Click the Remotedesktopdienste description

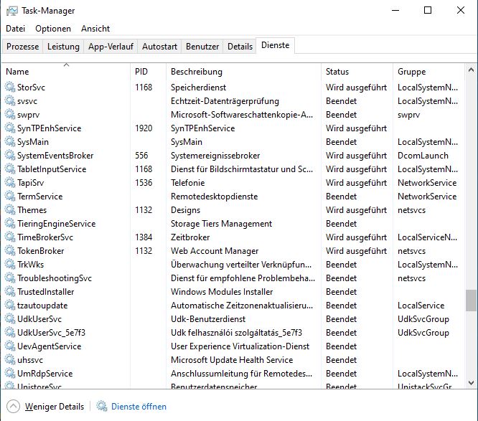tap(215, 197)
